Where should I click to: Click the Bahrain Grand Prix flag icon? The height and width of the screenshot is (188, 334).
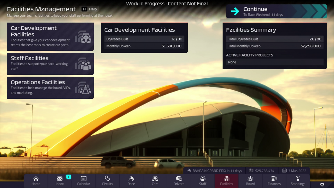(x=189, y=171)
